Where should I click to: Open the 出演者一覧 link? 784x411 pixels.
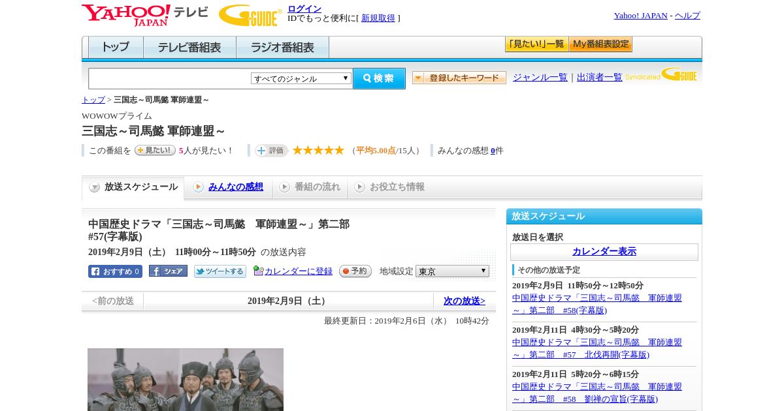coord(600,77)
